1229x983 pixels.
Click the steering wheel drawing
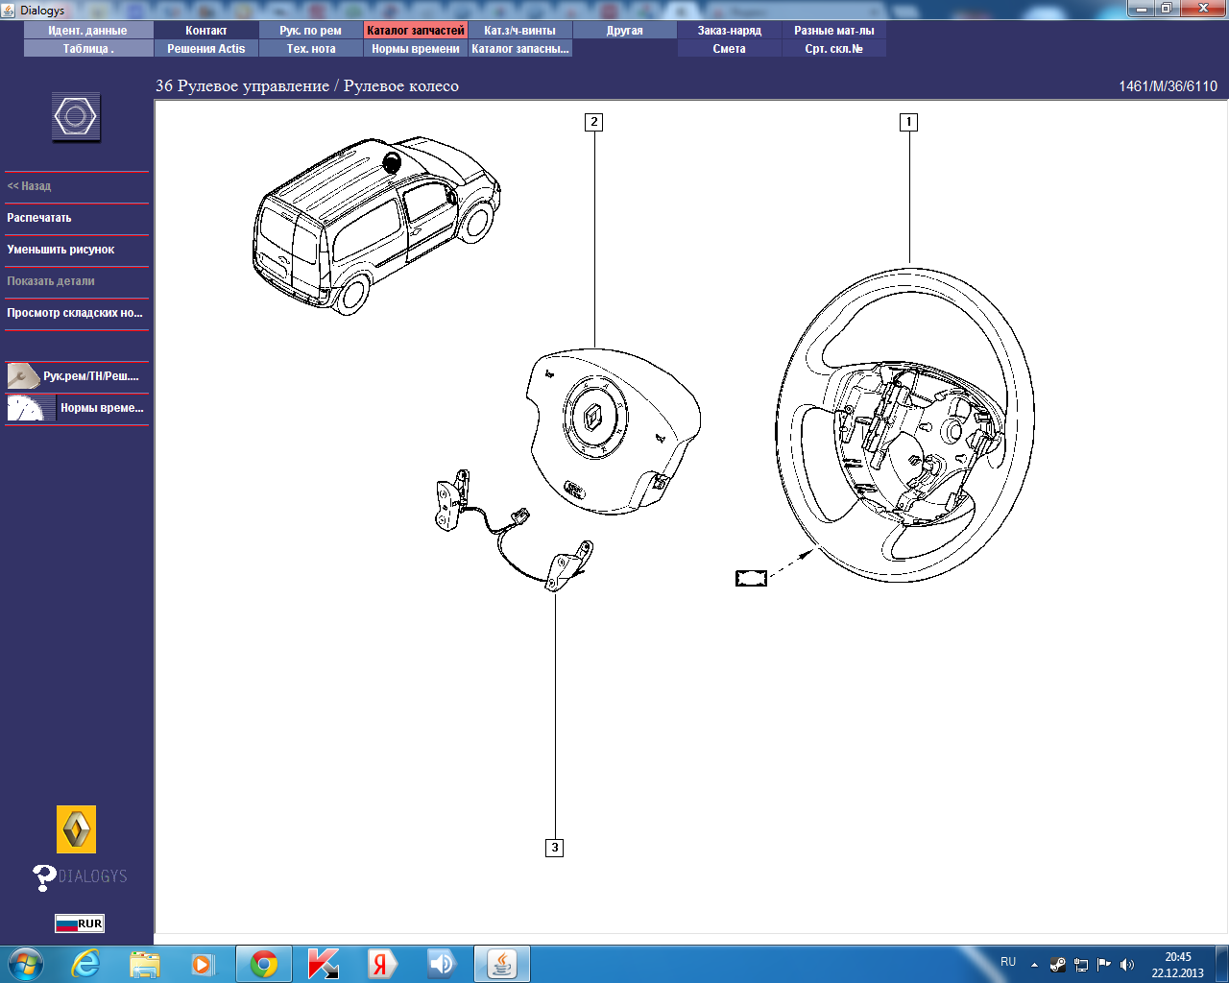904,425
